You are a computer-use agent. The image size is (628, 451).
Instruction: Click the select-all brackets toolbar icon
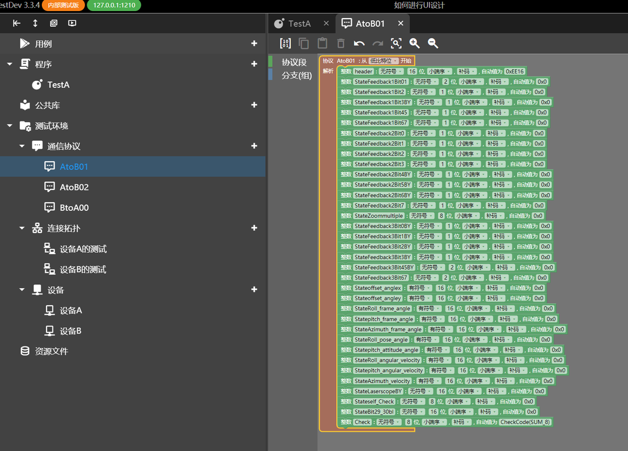[285, 43]
